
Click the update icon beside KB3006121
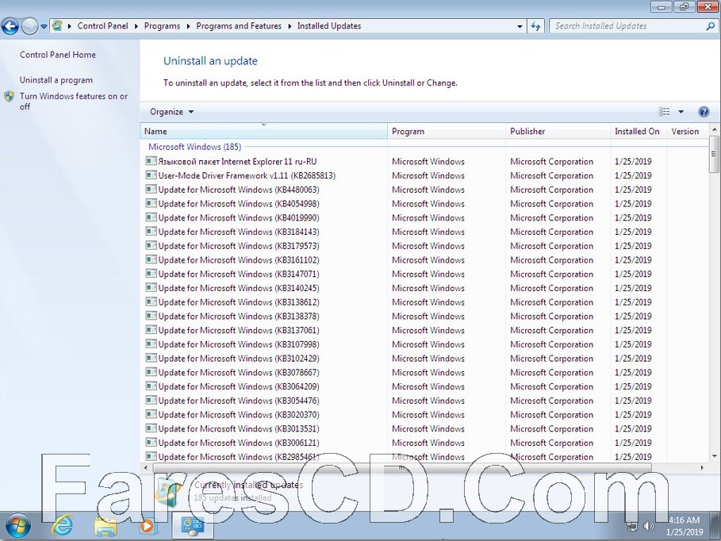point(151,443)
